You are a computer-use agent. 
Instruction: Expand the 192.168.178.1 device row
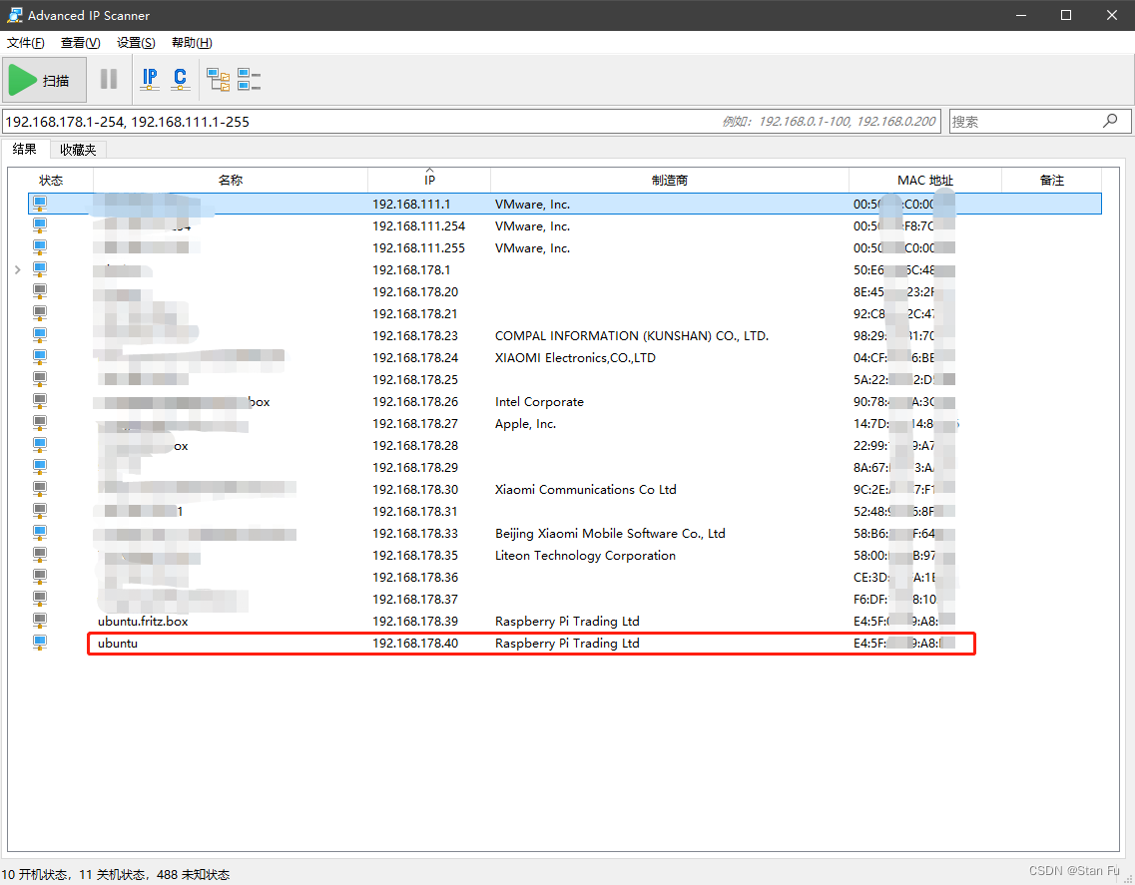point(18,270)
